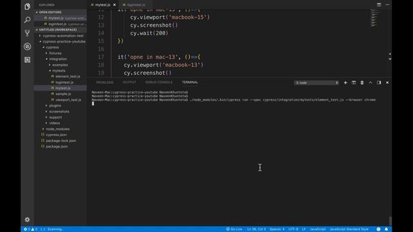Go to line via Ln 39, Col 3
This screenshot has height=232, width=413.
[x=256, y=229]
